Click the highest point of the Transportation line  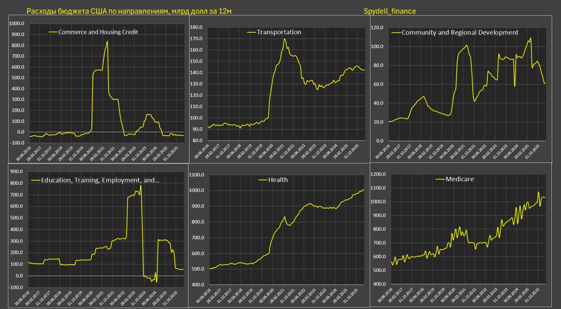pyautogui.click(x=284, y=39)
